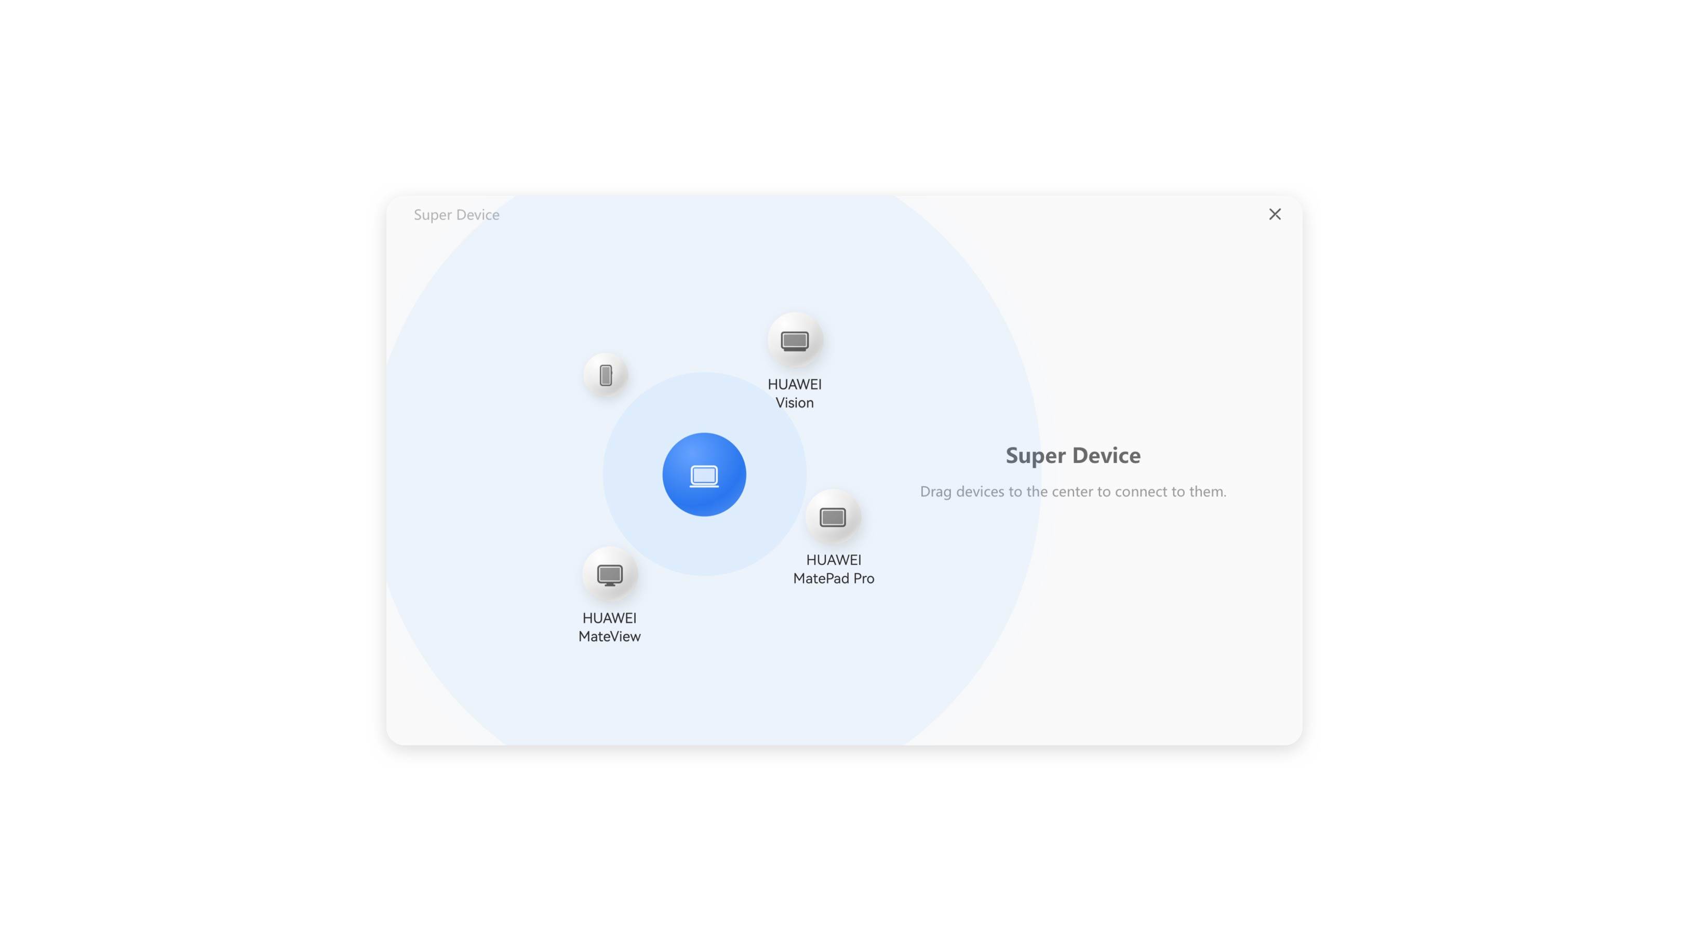Close the Super Device window

(x=1275, y=214)
